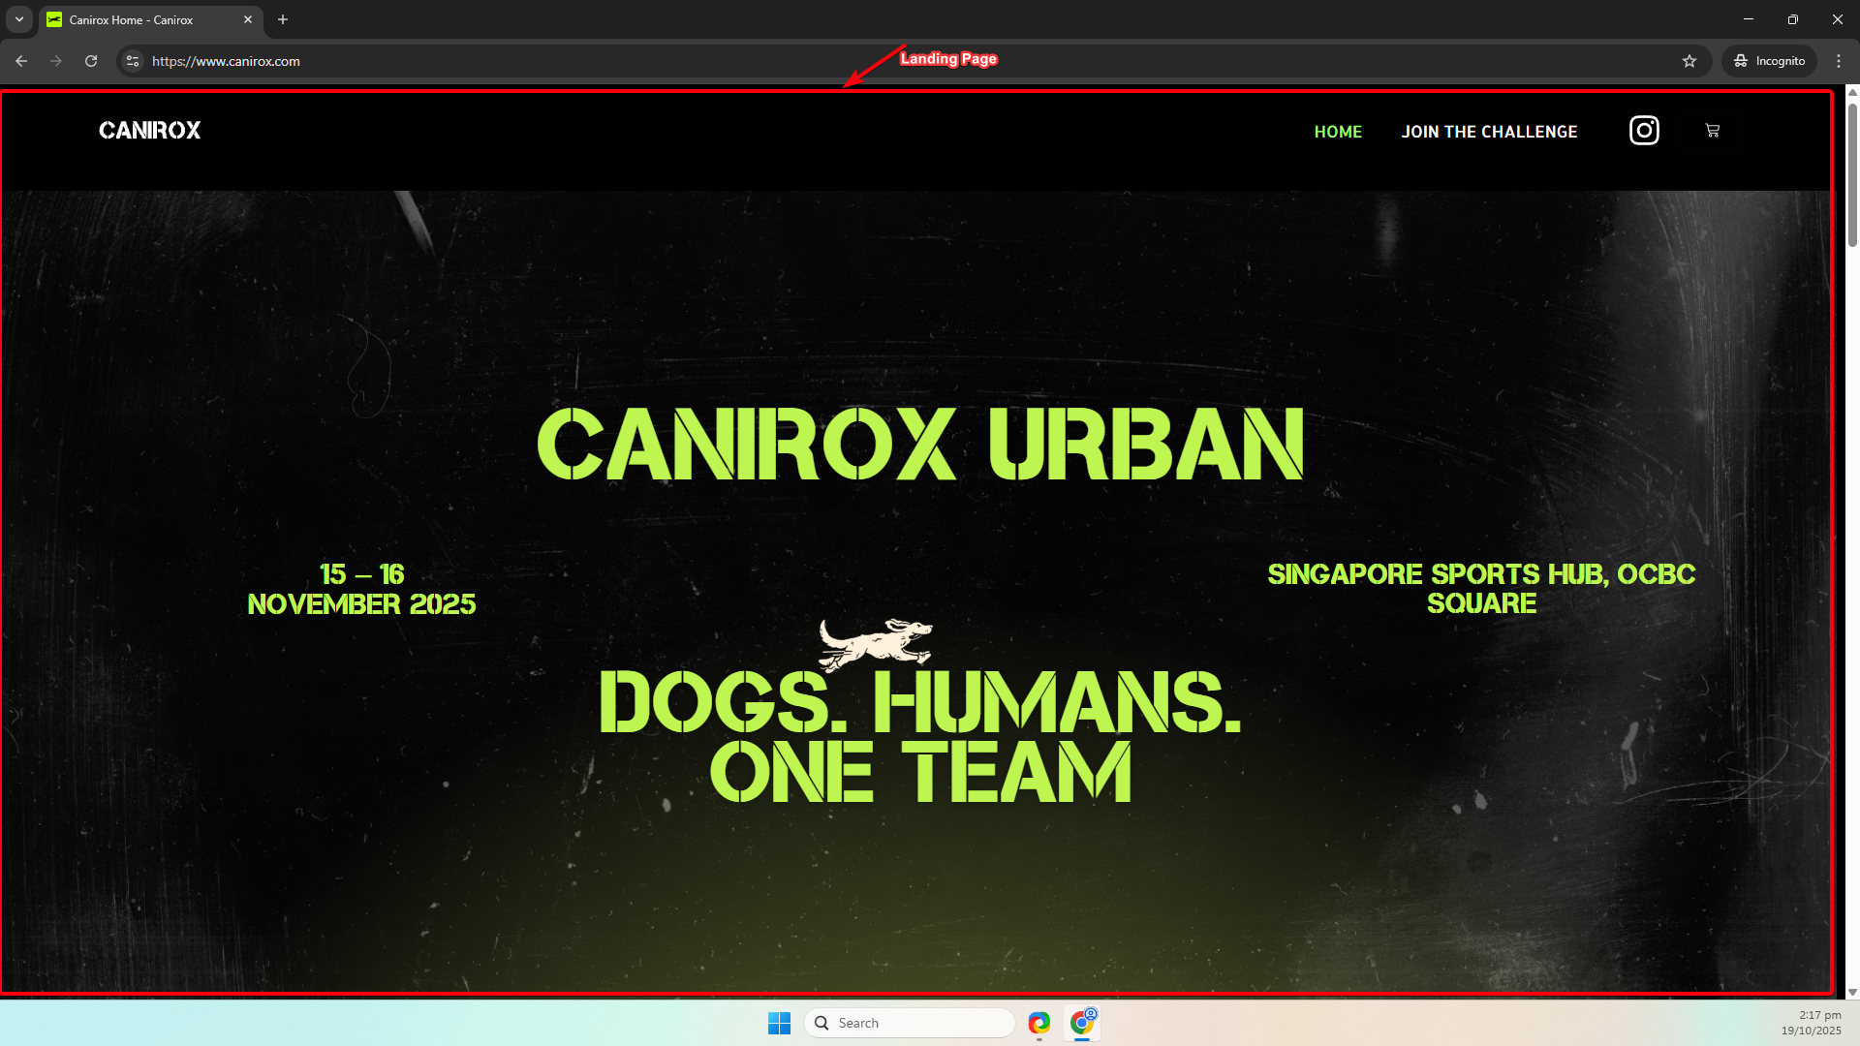Click the address bar URL field
This screenshot has width=1860, height=1046.
[x=678, y=61]
